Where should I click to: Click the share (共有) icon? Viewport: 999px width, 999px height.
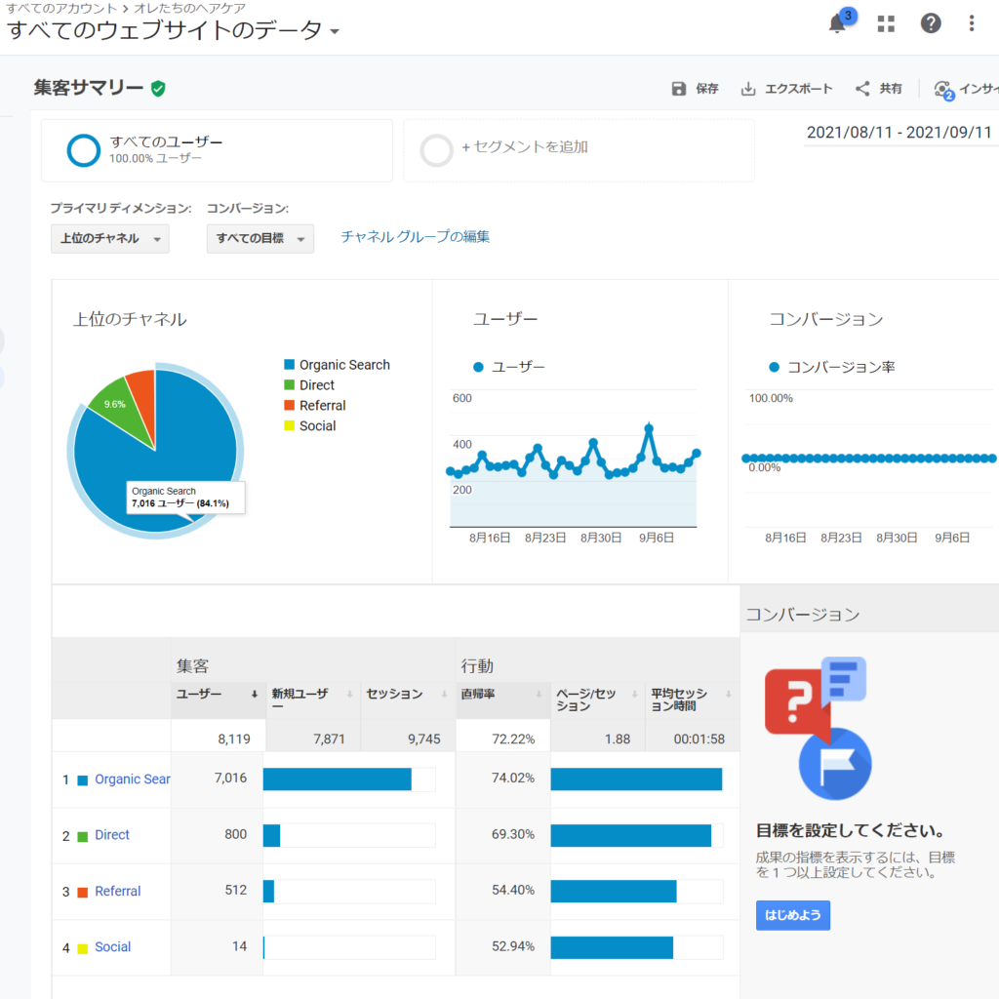point(862,89)
